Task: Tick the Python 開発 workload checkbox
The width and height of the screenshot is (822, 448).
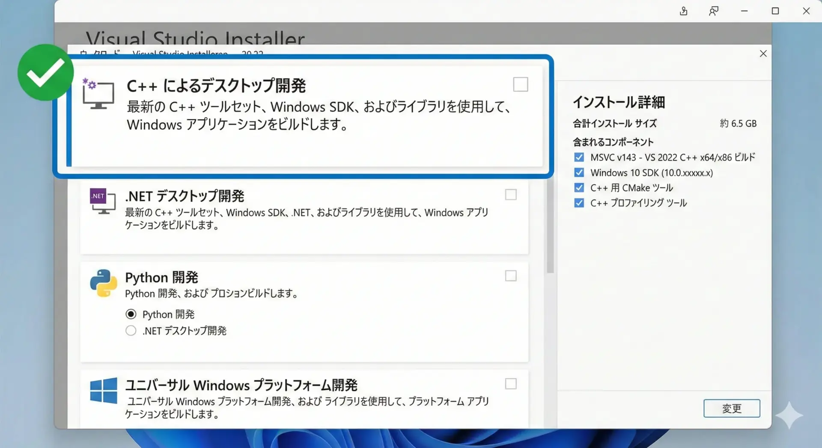Action: click(x=511, y=276)
